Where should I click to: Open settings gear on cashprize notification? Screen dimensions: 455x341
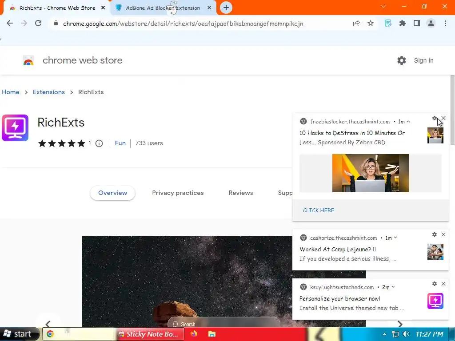click(x=435, y=234)
